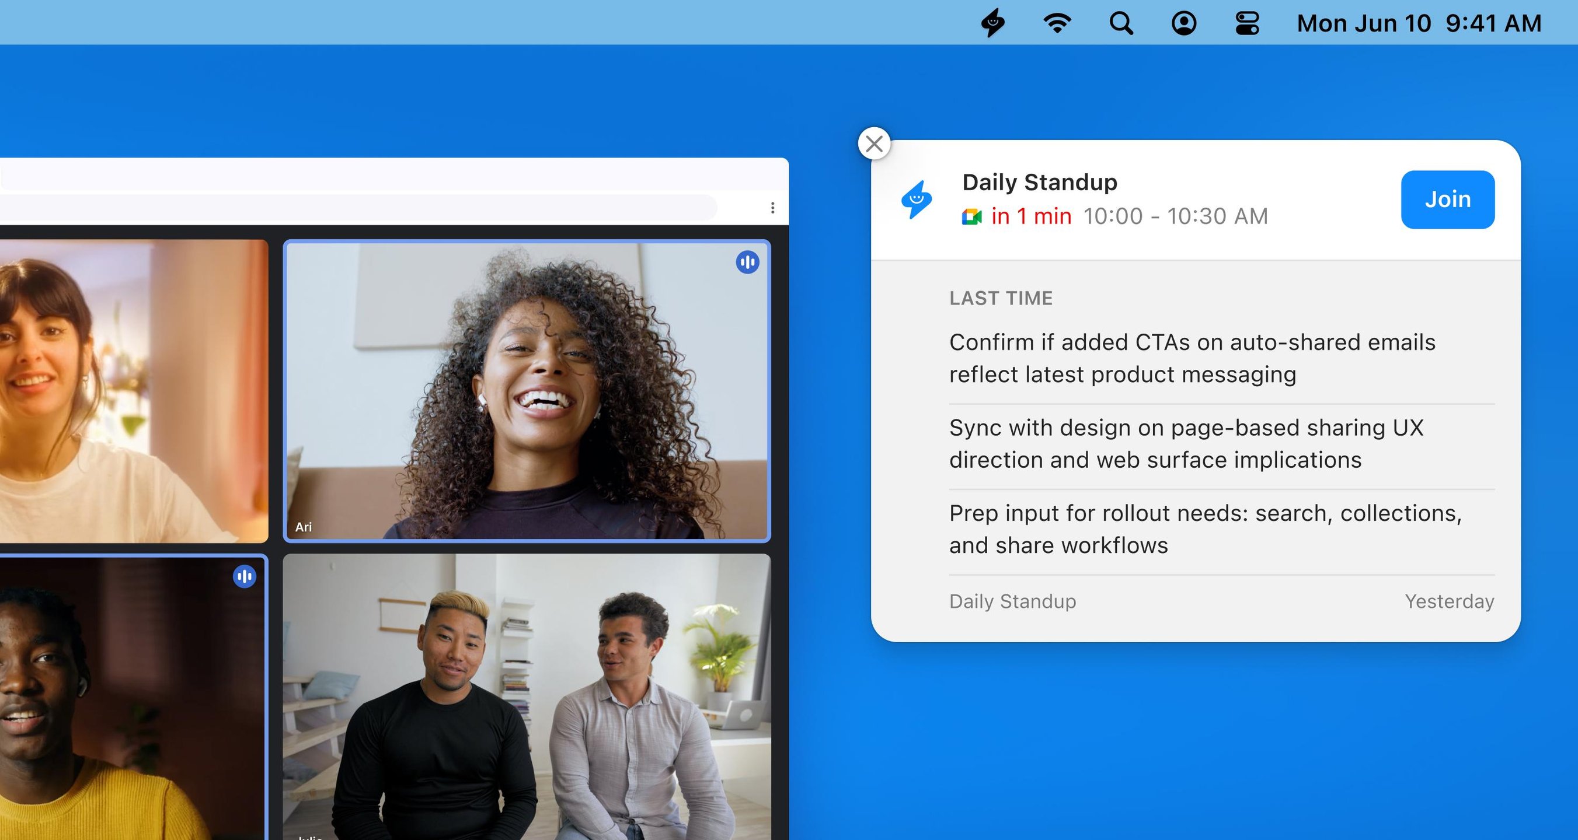
Task: Select the two-men video tile
Action: click(x=527, y=698)
